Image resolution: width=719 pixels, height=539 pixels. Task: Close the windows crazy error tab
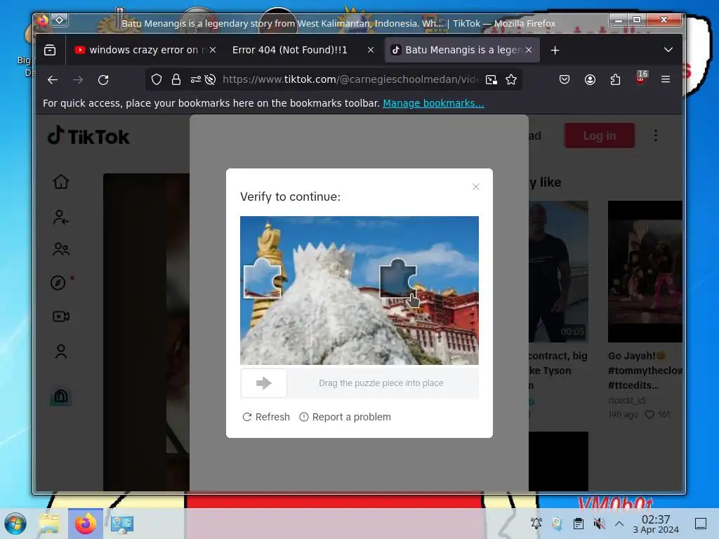(213, 50)
